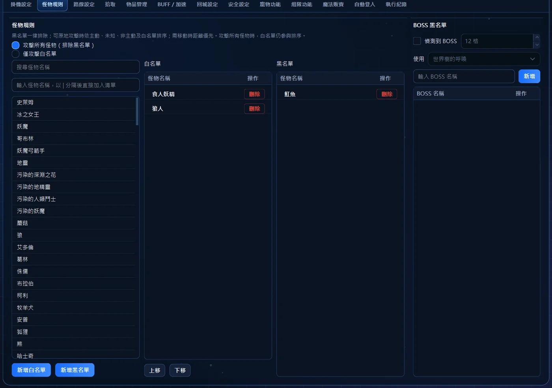Viewport: 552px width, 388px height.
Task: Focus the 搜尋怪物名稱 search field
Action: pos(76,67)
